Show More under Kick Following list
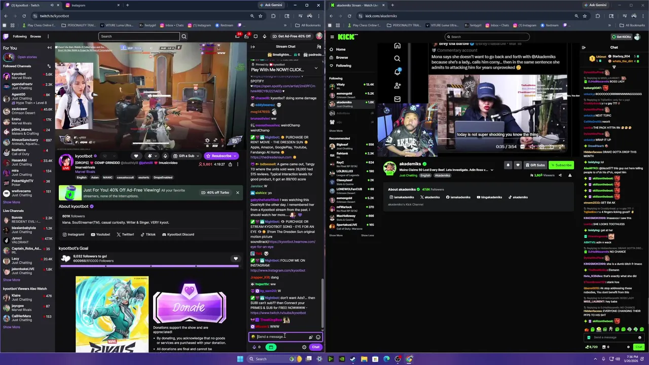This screenshot has width=649, height=365. pos(336,131)
